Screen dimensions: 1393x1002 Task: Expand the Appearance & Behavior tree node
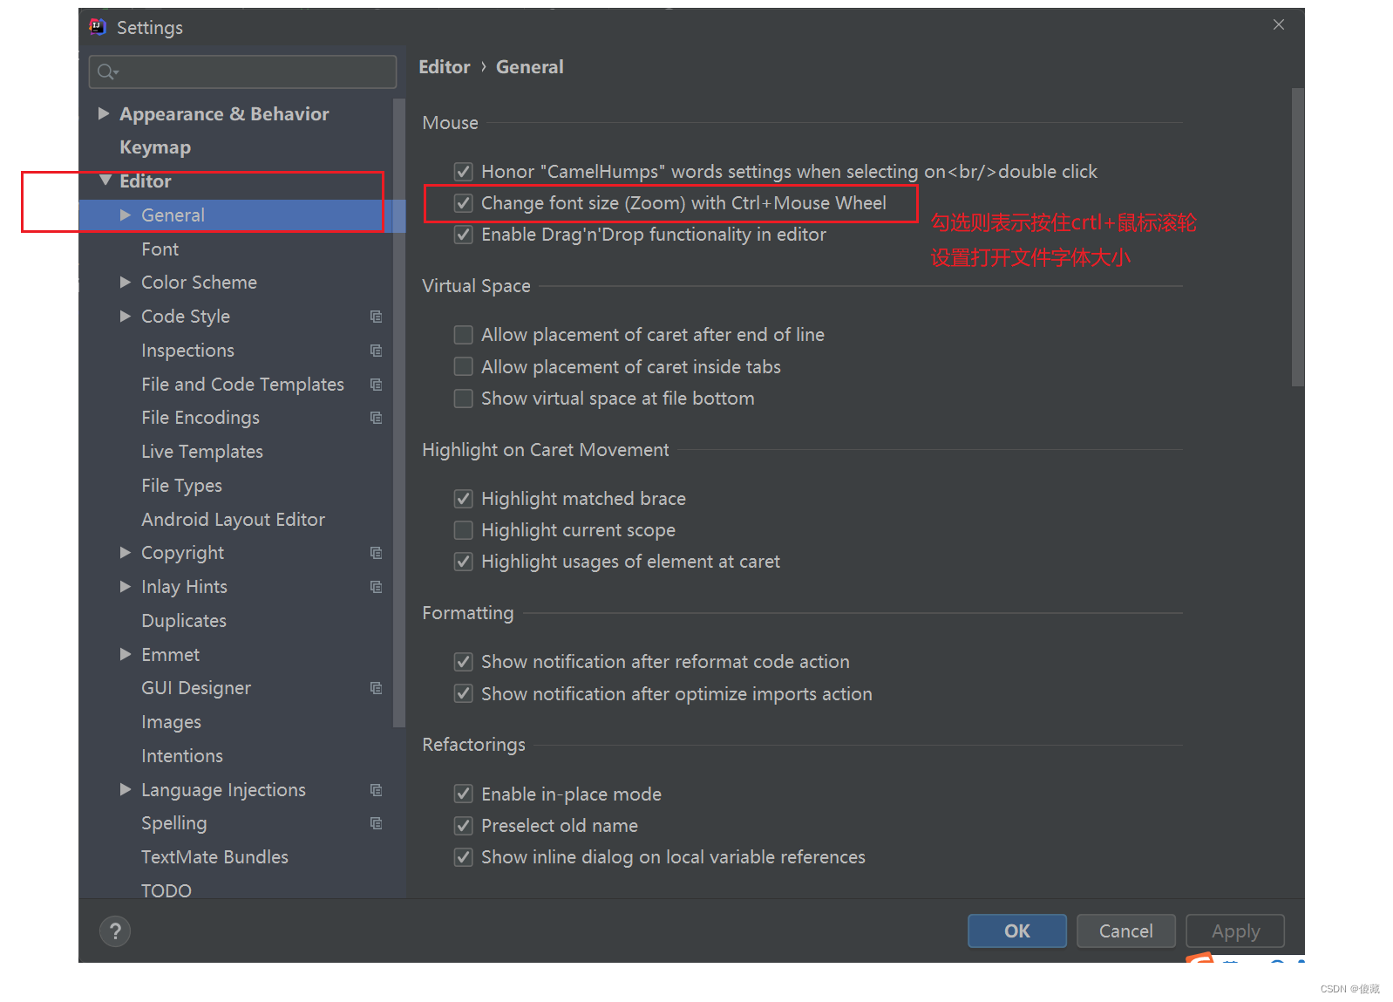[x=104, y=113]
